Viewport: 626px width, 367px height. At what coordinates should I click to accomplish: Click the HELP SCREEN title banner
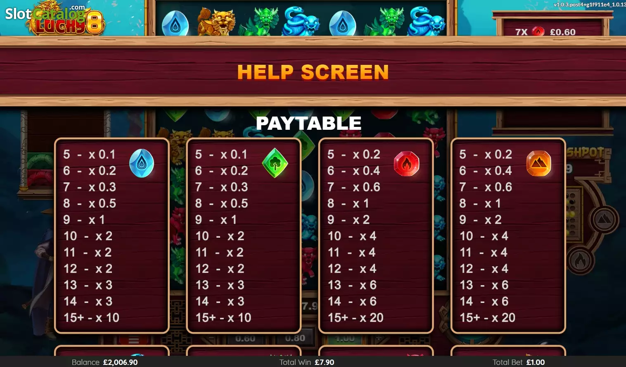[313, 72]
